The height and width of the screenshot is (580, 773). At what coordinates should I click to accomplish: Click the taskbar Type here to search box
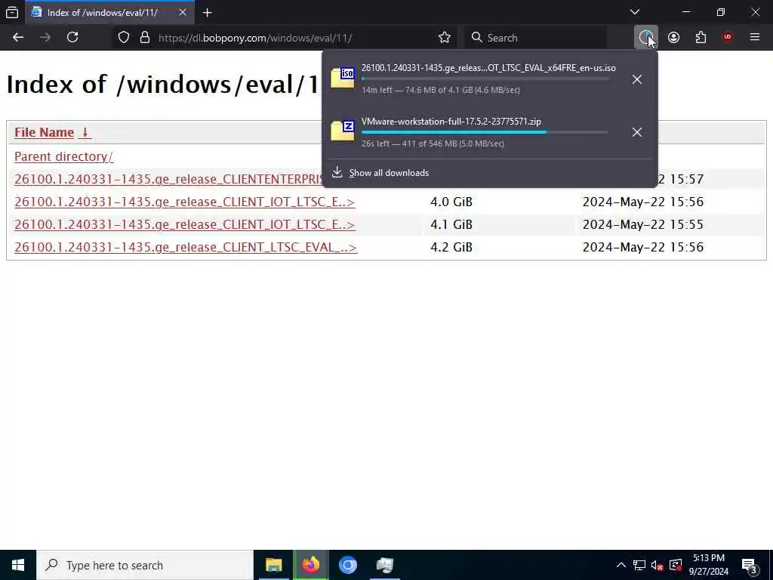(145, 565)
